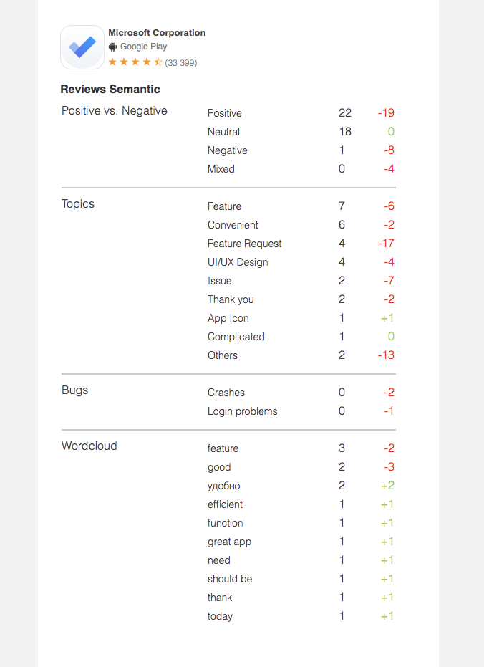Viewport: 484px width, 667px height.
Task: Click the UI/UX Design topic
Action: tap(238, 262)
